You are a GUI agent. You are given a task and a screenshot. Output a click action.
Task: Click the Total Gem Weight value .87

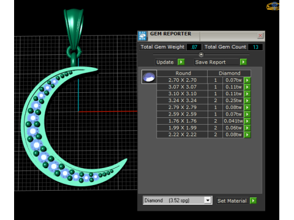pyautogui.click(x=194, y=47)
